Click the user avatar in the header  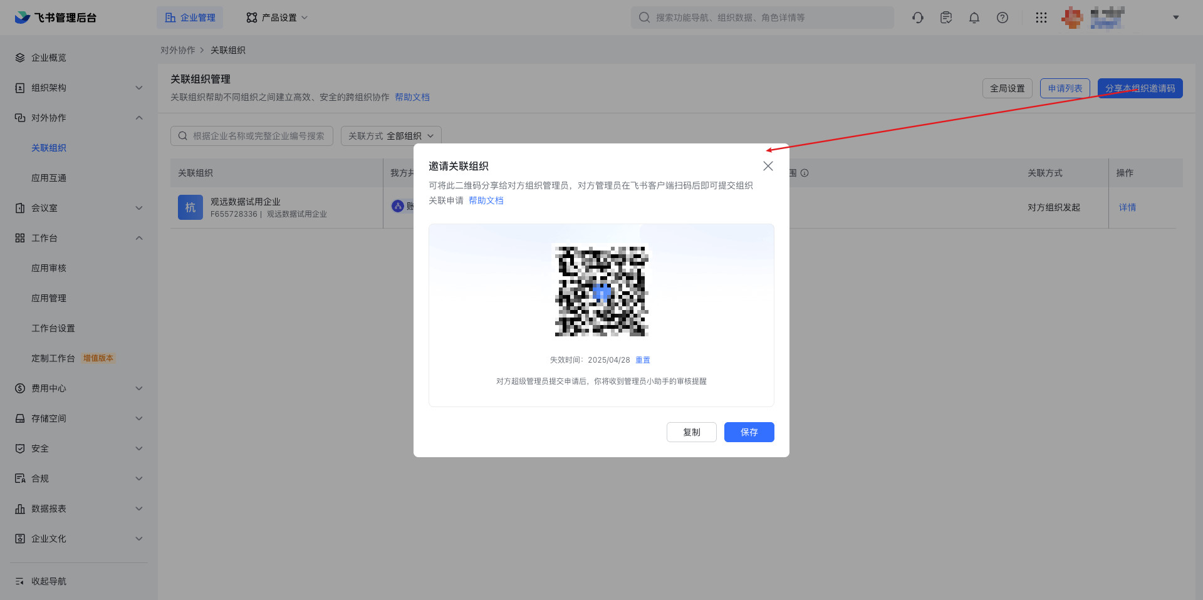pos(1072,18)
